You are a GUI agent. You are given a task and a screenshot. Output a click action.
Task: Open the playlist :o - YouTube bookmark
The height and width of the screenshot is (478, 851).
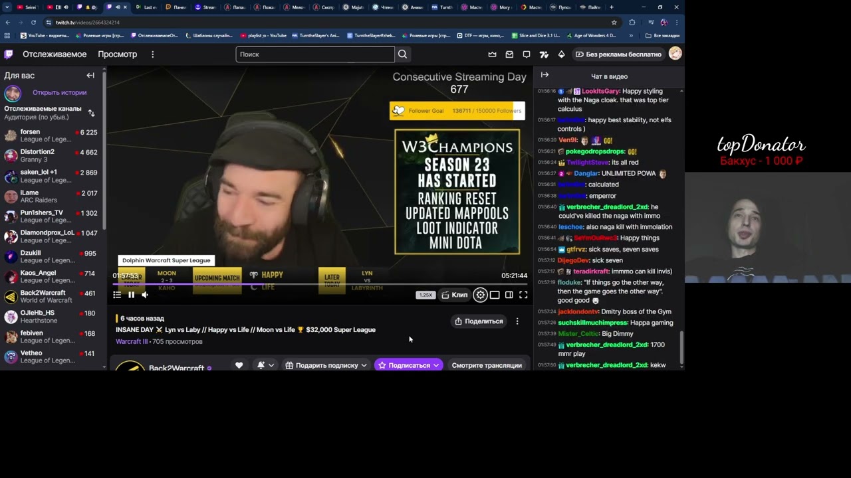(x=263, y=35)
